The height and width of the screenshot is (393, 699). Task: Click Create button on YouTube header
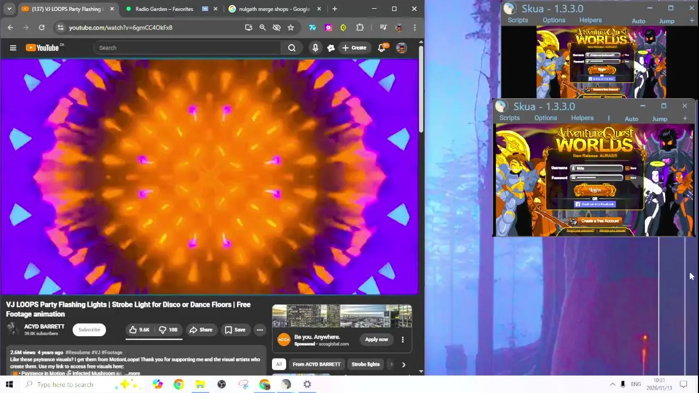pyautogui.click(x=354, y=47)
